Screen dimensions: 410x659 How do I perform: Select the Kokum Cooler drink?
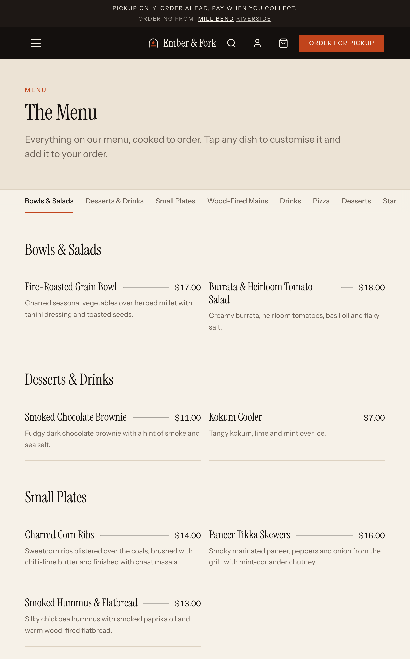297,432
